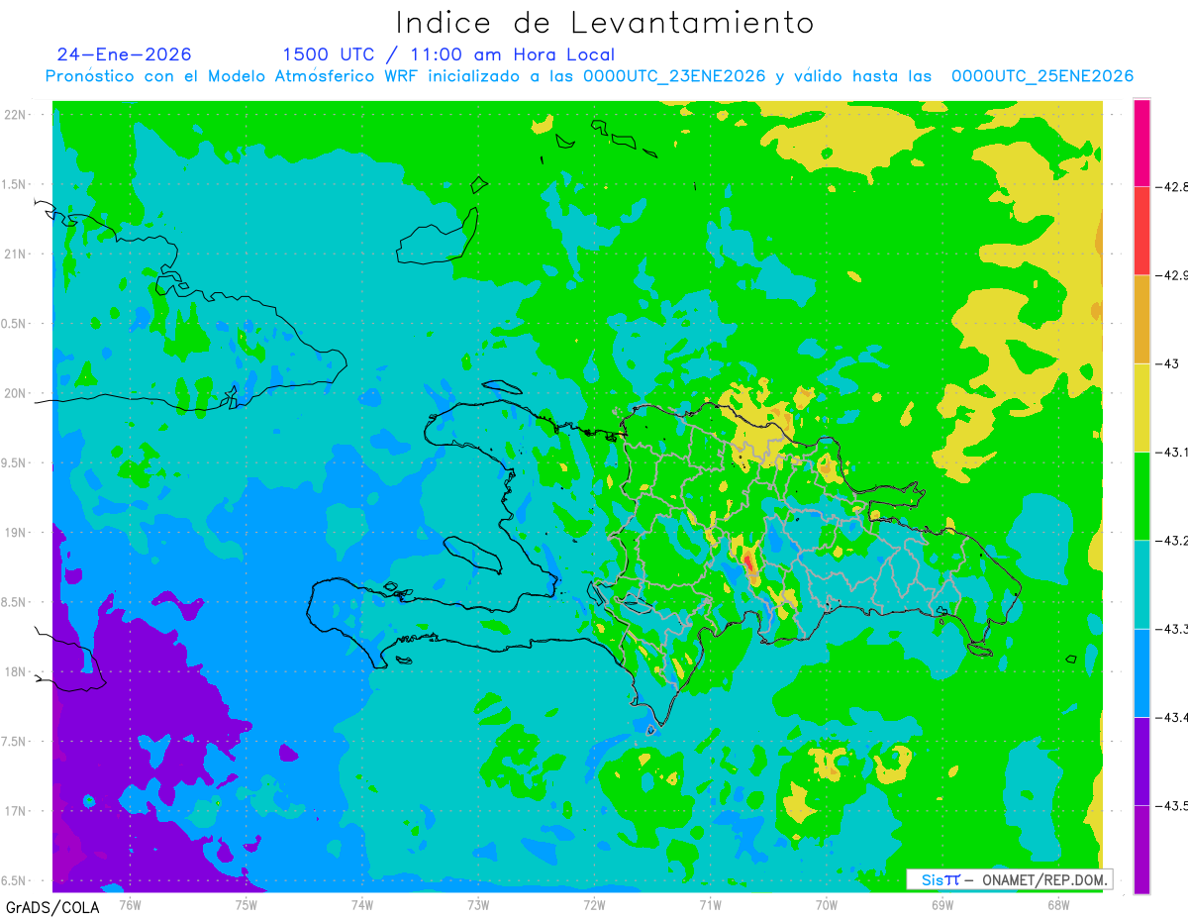Click the '19N' latitude label
Image resolution: width=1188 pixels, height=918 pixels.
tap(16, 533)
